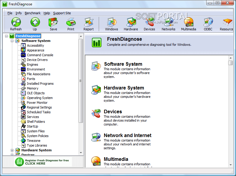
Task: Click tree panel scrollbar thumb
Action: 81,81
